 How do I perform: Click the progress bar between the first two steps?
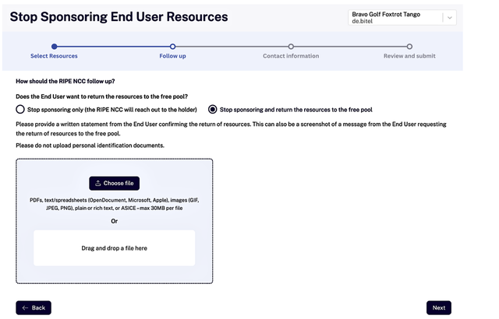113,47
